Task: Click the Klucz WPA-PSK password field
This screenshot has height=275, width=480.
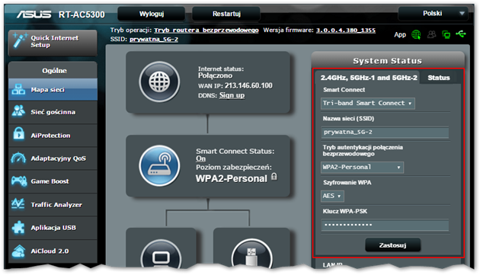Action: 385,225
